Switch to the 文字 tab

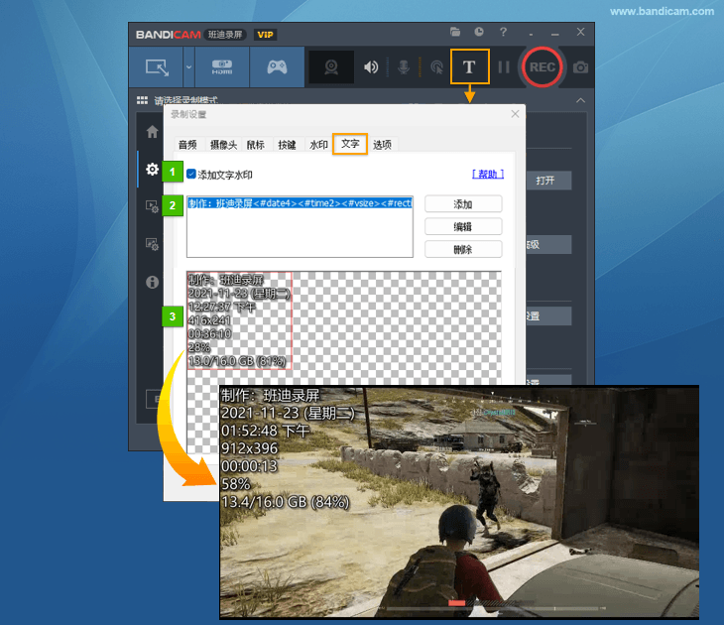pos(350,144)
